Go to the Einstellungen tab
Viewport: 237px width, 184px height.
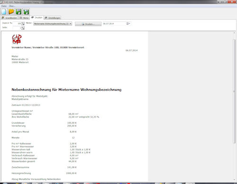pyautogui.click(x=52, y=18)
